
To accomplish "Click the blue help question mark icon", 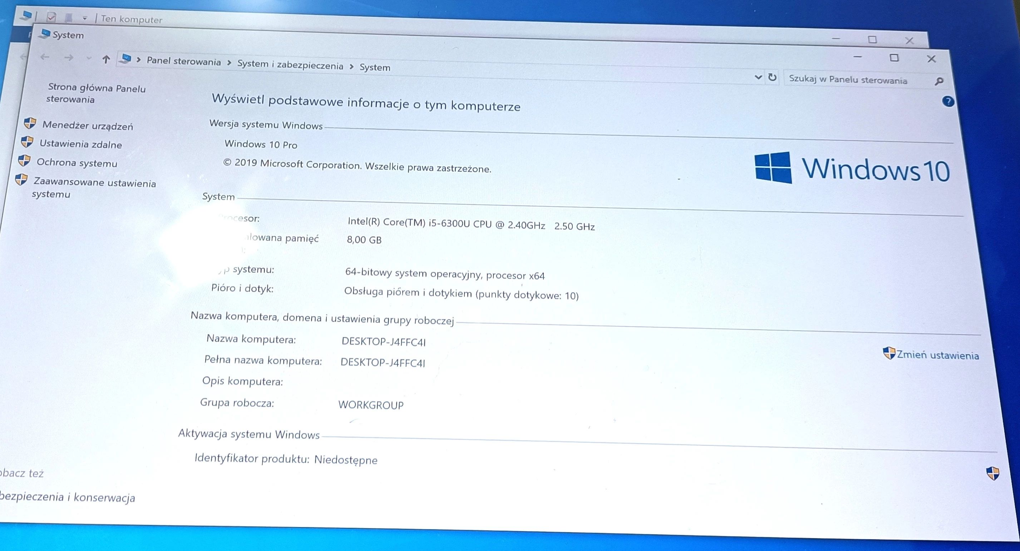I will pos(948,101).
